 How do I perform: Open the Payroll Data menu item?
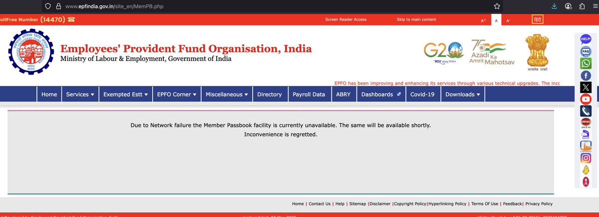tap(309, 94)
